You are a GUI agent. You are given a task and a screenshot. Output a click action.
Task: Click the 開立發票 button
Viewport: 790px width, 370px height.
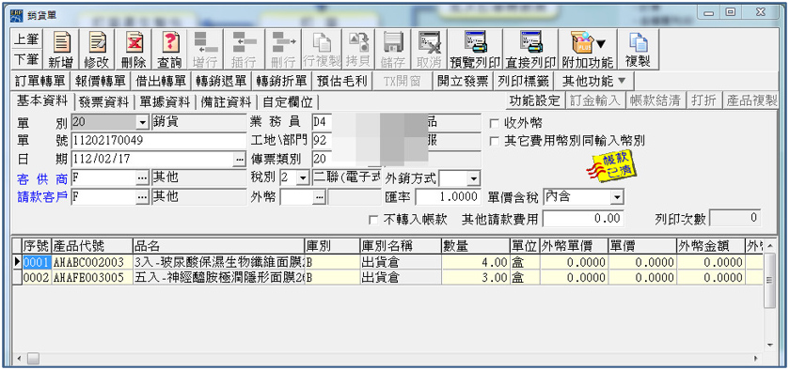coord(463,81)
